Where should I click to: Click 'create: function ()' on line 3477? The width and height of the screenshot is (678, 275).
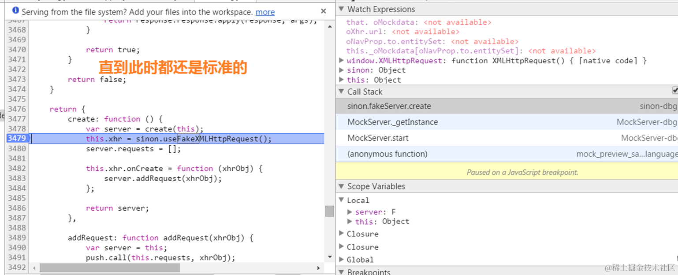click(x=115, y=119)
